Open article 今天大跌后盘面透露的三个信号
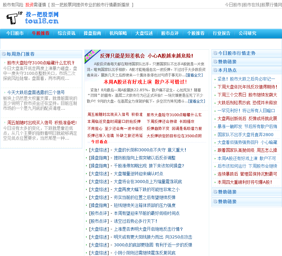 point(36,92)
